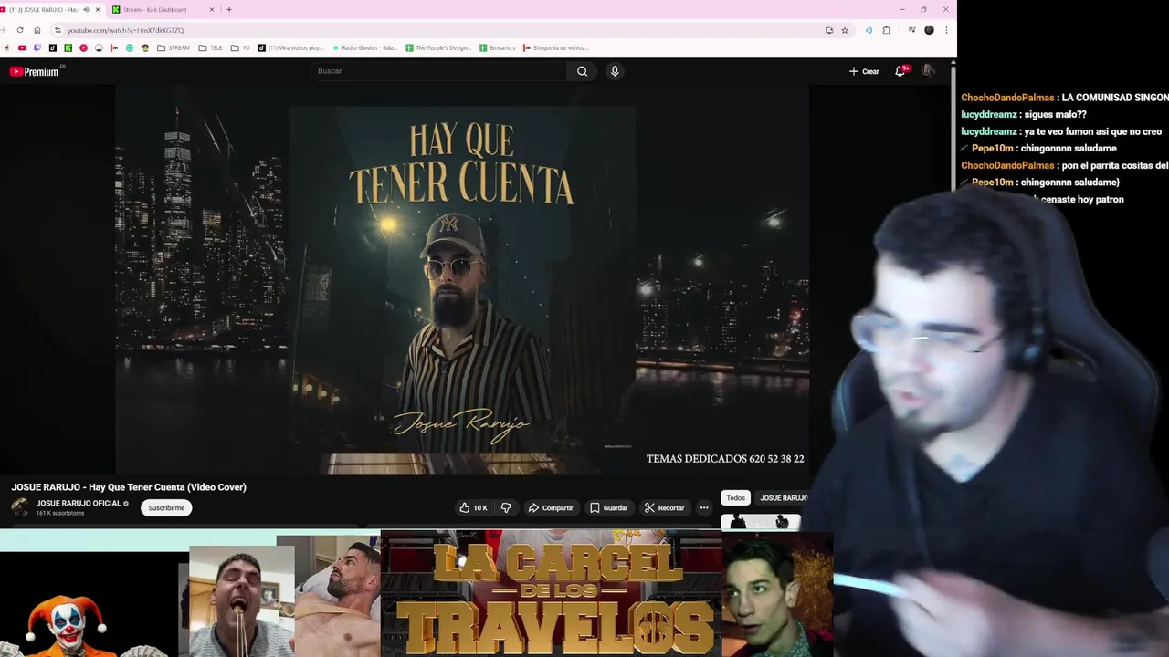Open the YouTube bookmark icon in bookmarks bar

click(x=22, y=47)
